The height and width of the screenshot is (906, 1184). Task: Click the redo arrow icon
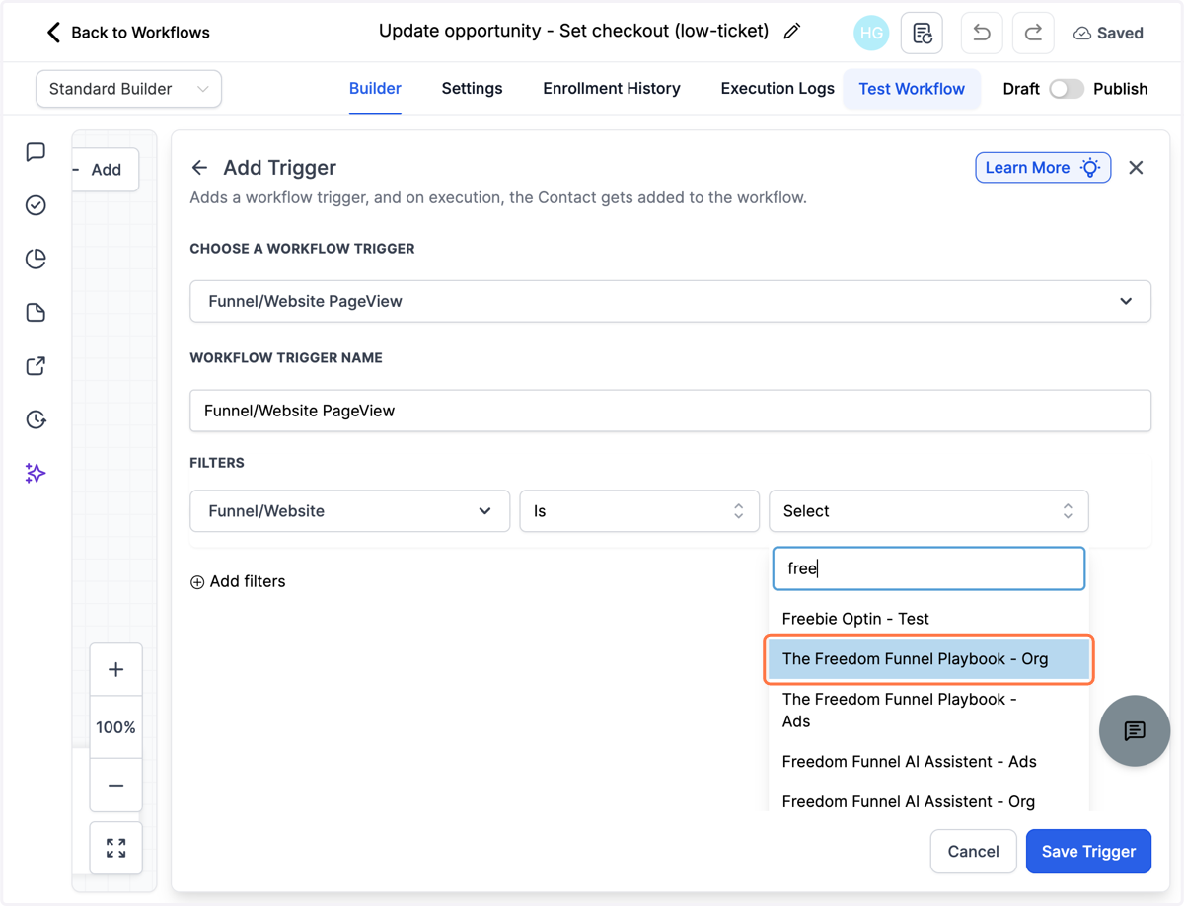tap(1032, 33)
